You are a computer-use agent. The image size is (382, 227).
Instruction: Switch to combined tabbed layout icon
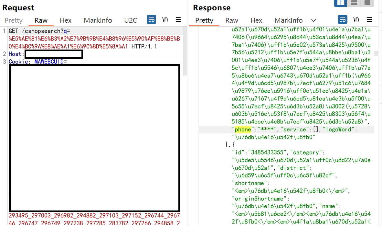coord(367,3)
